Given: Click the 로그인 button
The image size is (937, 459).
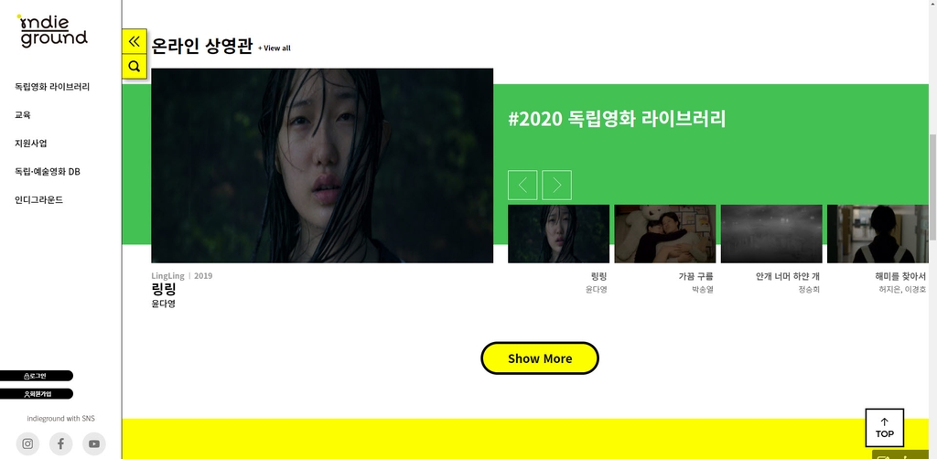Looking at the screenshot, I should [36, 376].
